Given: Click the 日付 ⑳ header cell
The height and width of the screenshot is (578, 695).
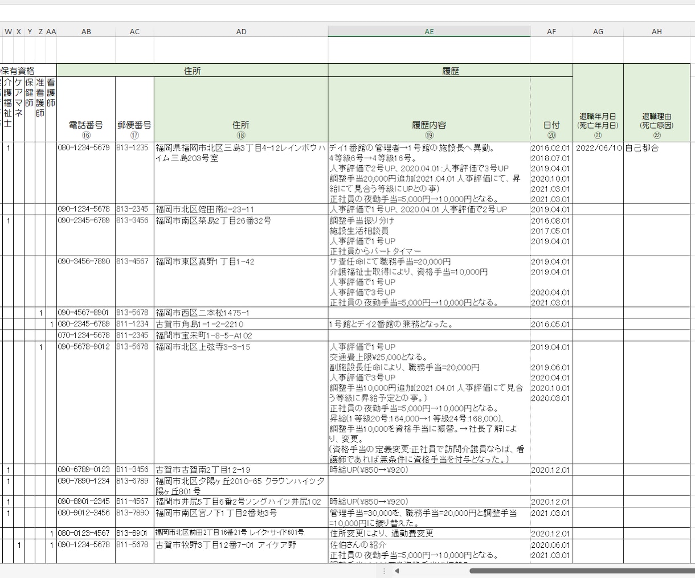Looking at the screenshot, I should pos(551,109).
